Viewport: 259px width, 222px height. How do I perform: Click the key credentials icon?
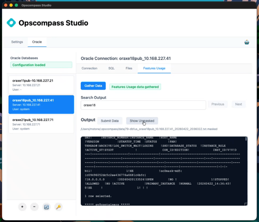58,207
